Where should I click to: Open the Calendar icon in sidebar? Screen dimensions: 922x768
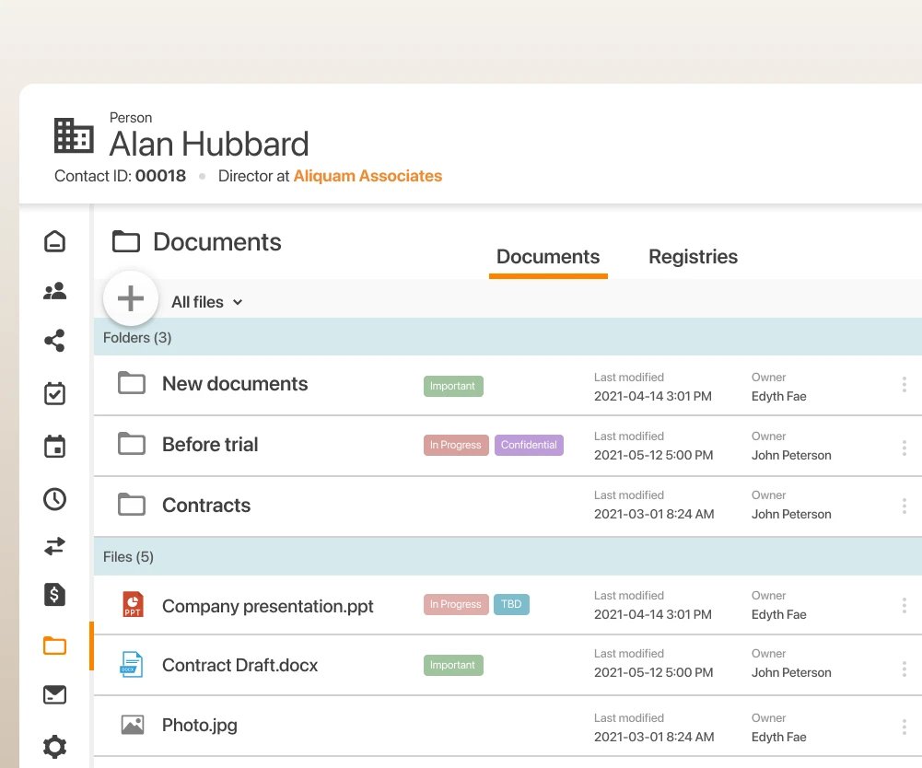click(x=54, y=446)
